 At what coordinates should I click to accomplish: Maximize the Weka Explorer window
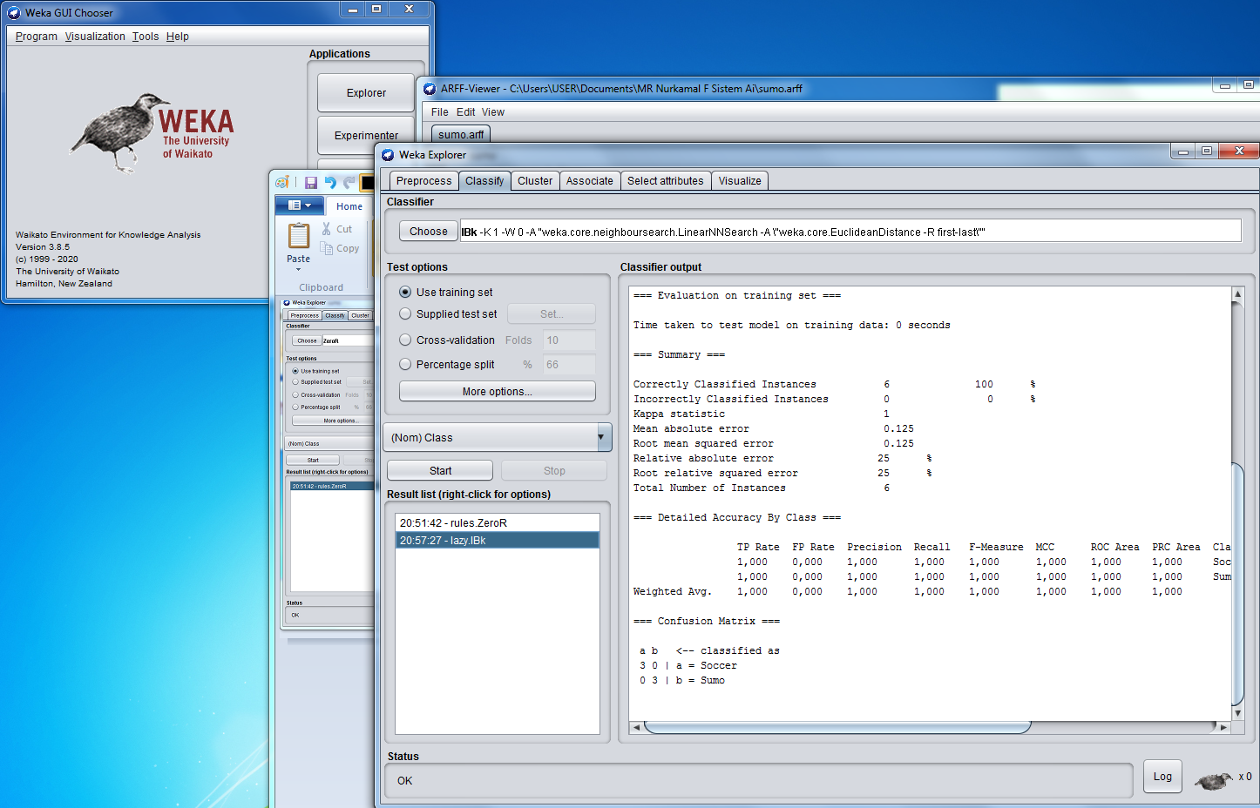(1207, 151)
